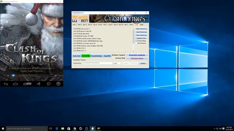Click the Stop (F9) button
234x131 pixels.
(107, 56)
